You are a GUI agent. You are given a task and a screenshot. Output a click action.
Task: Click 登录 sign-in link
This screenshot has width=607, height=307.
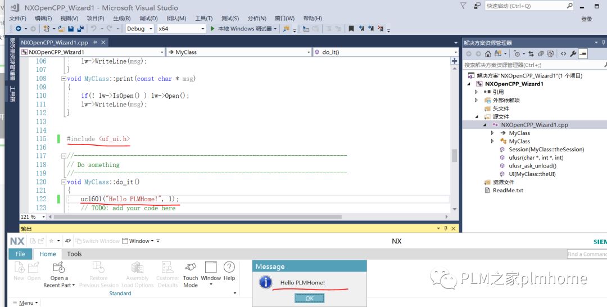tap(586, 19)
